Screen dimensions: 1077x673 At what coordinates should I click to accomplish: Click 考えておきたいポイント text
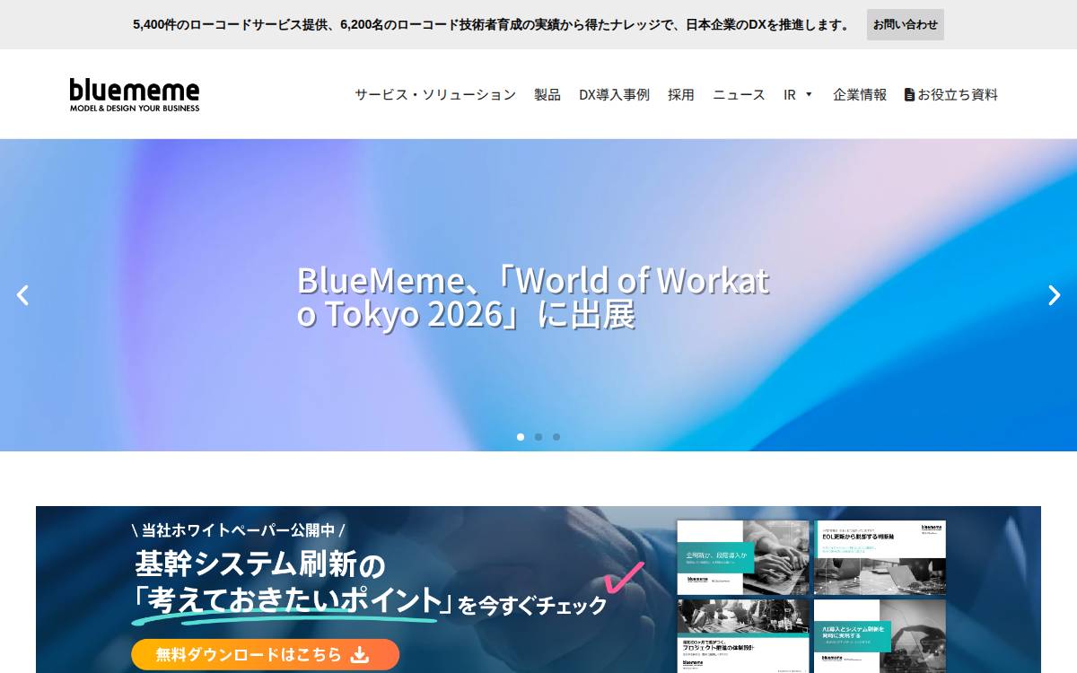(x=295, y=600)
